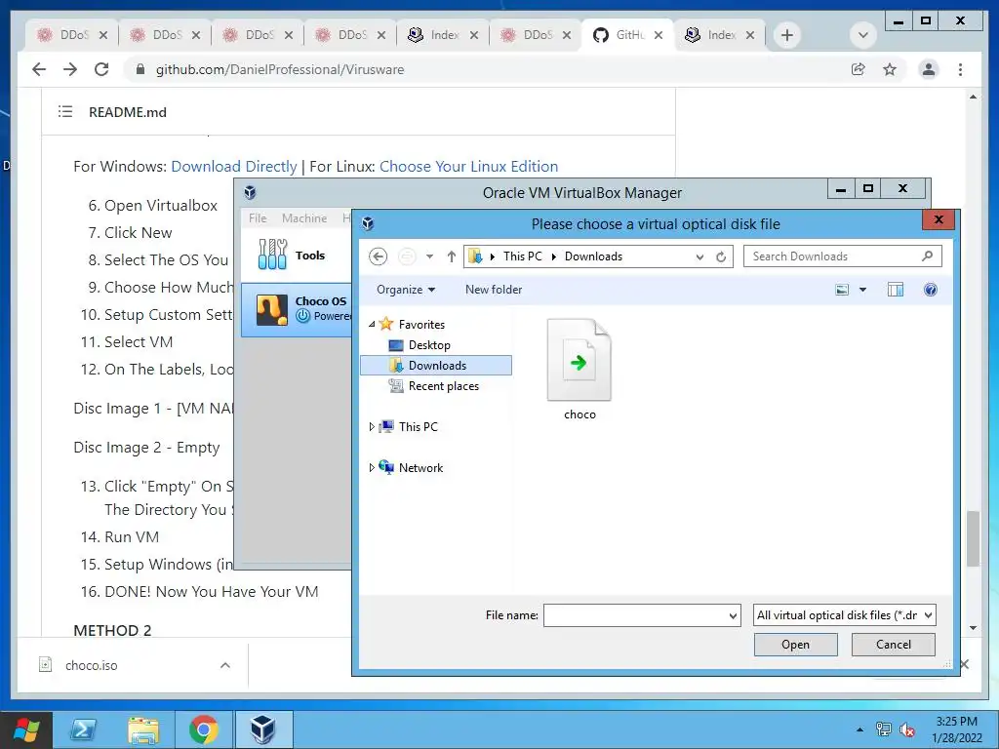999x749 pixels.
Task: Click the Chrome address bar URL
Action: 280,69
